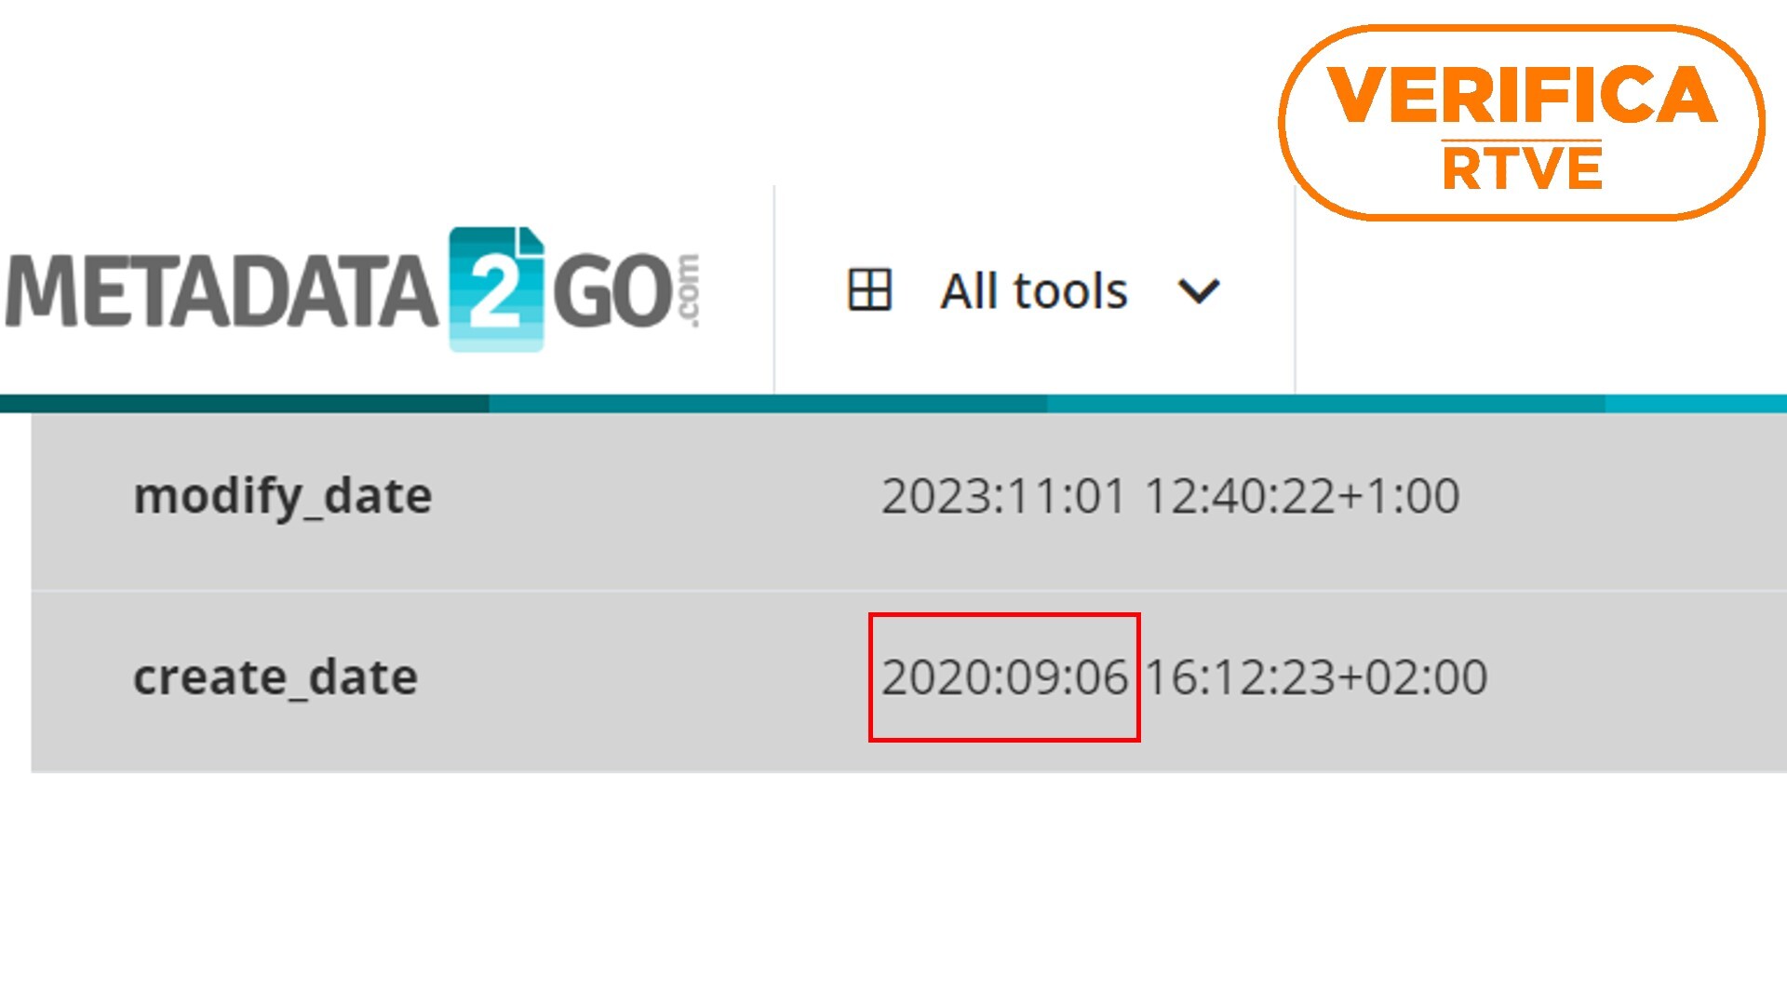
Task: Click the METADATA word in the logo
Action: click(222, 291)
